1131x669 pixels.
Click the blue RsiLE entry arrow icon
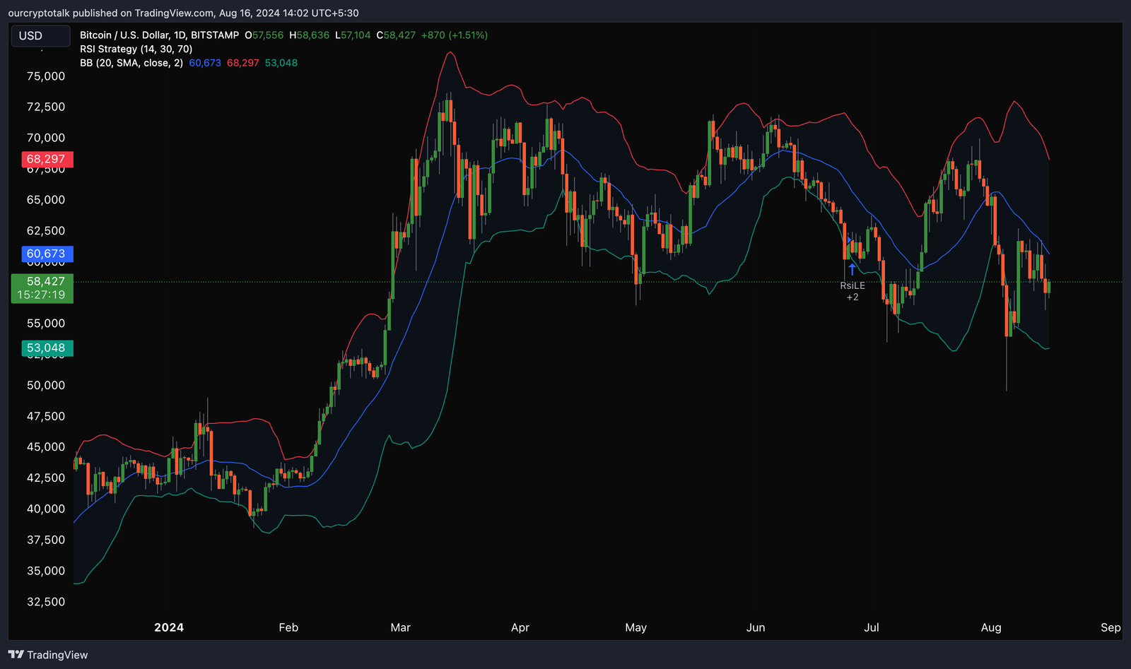852,269
